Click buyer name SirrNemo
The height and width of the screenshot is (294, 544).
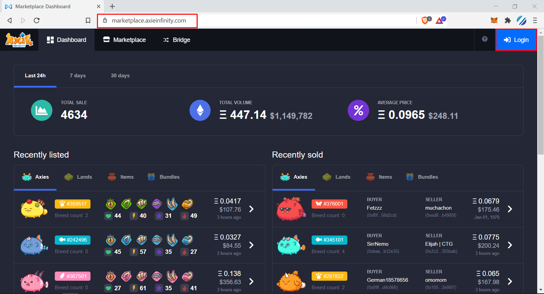(378, 244)
